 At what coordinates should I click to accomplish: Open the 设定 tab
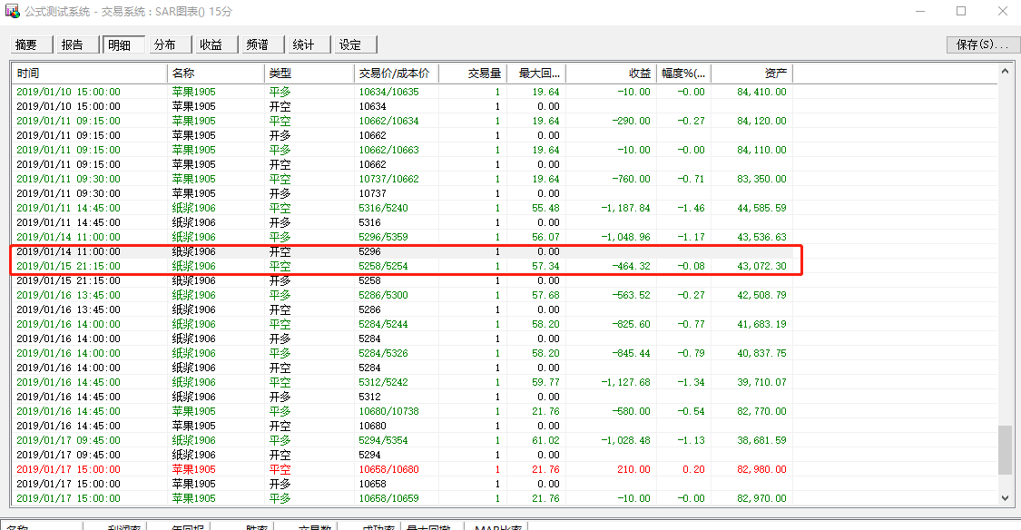coord(350,44)
